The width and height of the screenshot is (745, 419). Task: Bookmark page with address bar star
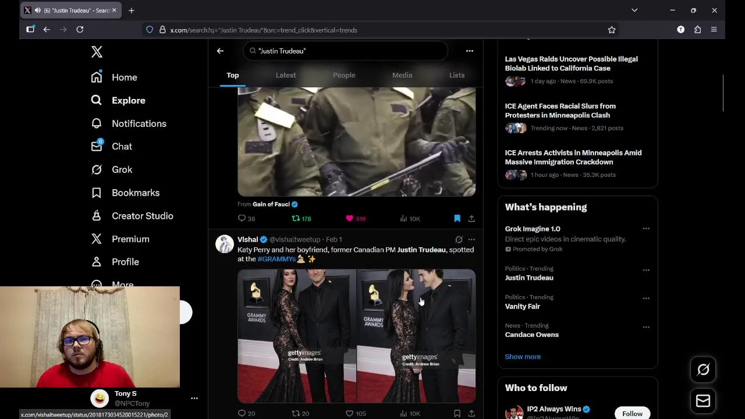coord(612,30)
